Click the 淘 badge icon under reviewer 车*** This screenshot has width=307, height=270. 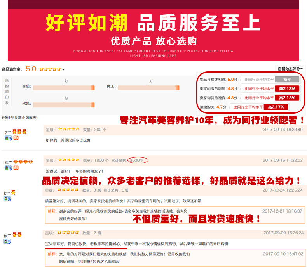pos(16,168)
